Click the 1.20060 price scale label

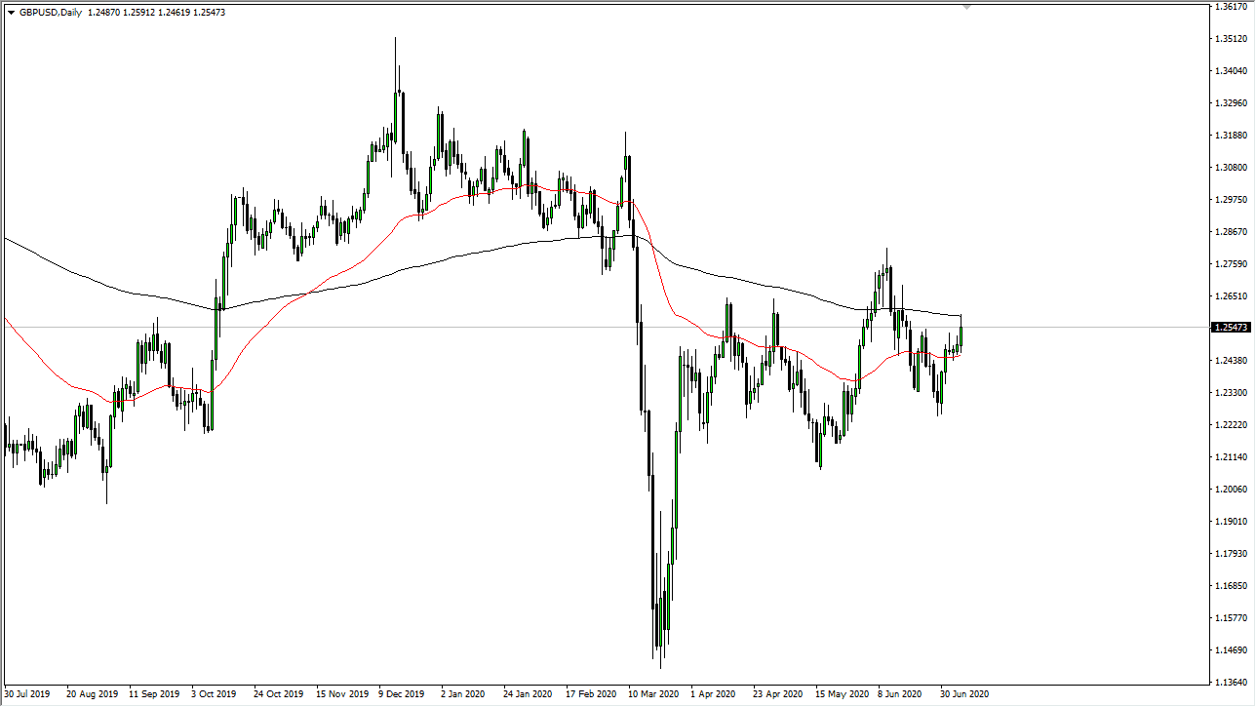coord(1232,490)
